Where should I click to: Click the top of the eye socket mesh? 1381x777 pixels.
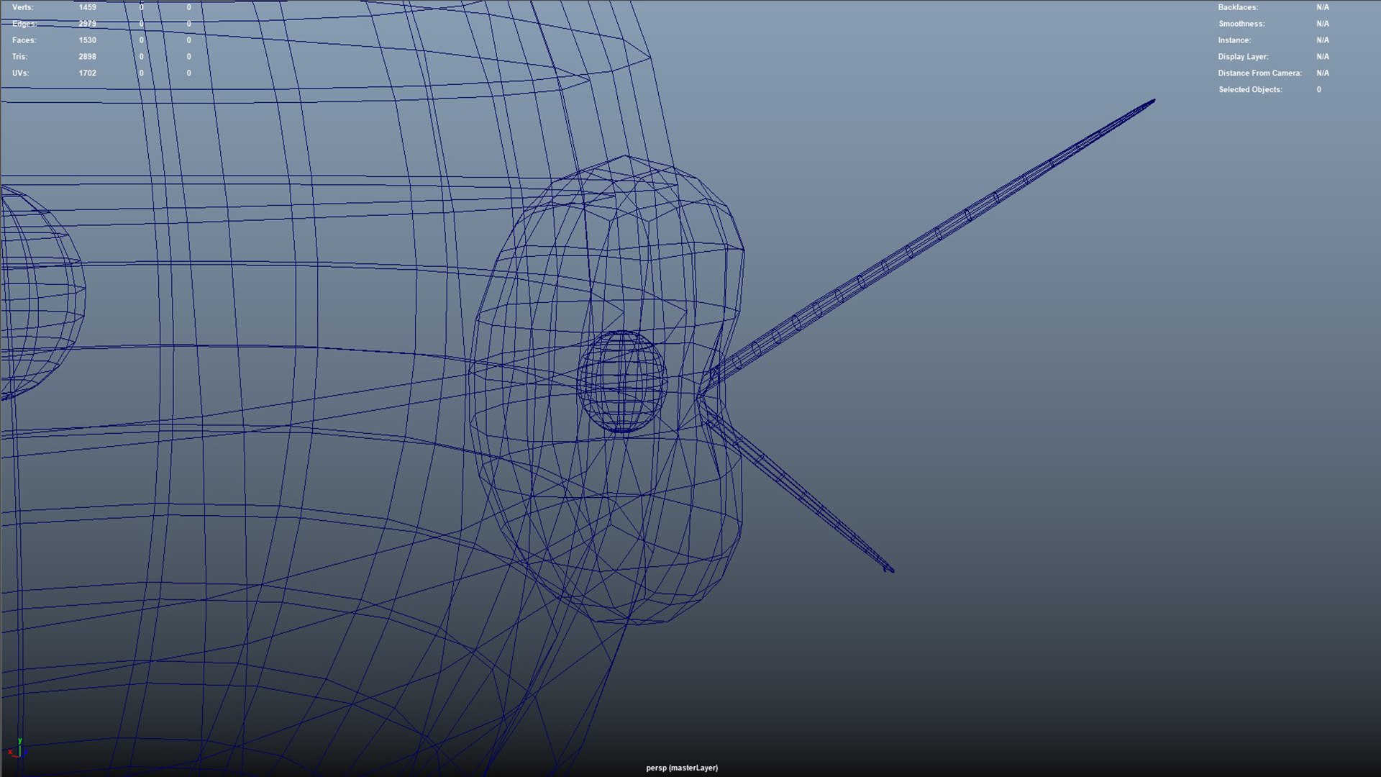point(626,157)
